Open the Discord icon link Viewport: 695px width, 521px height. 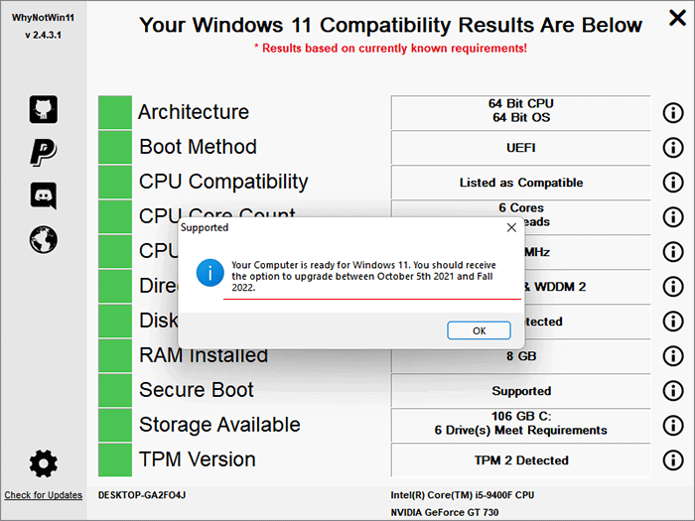pyautogui.click(x=44, y=195)
